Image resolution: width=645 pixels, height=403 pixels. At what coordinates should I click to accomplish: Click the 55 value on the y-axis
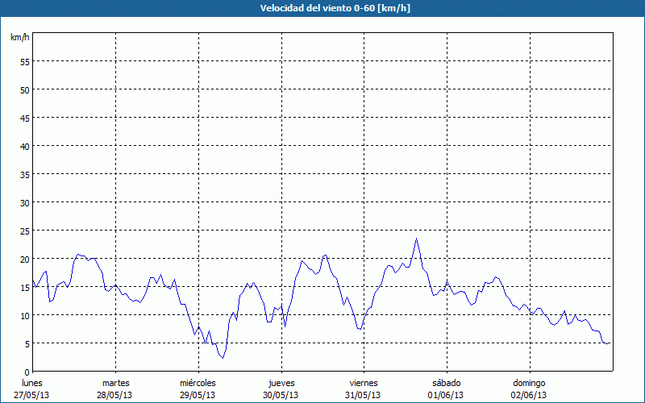coord(24,62)
